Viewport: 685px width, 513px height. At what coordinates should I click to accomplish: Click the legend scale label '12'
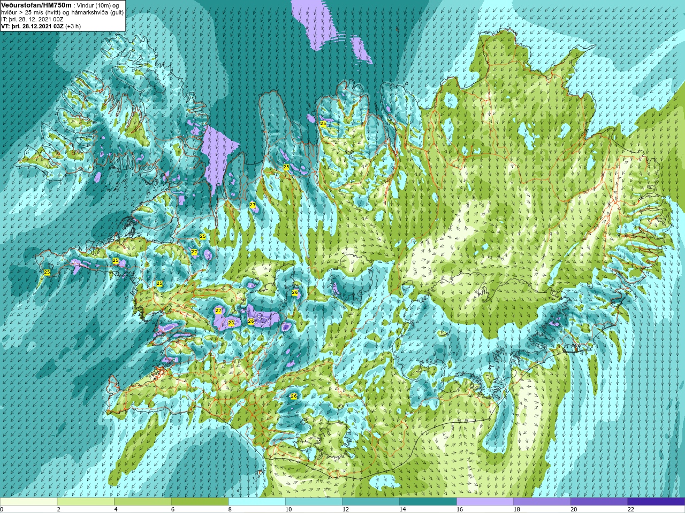pyautogui.click(x=346, y=509)
